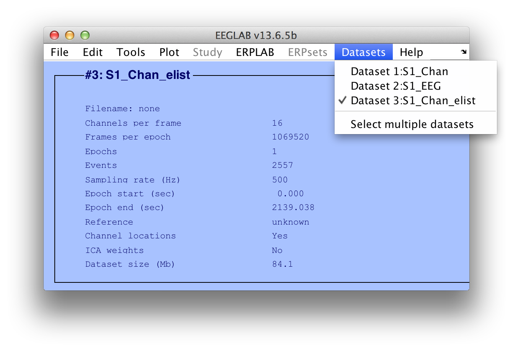Screen dimensions: 513x351
Task: Close the Datasets menu
Action: coord(364,52)
